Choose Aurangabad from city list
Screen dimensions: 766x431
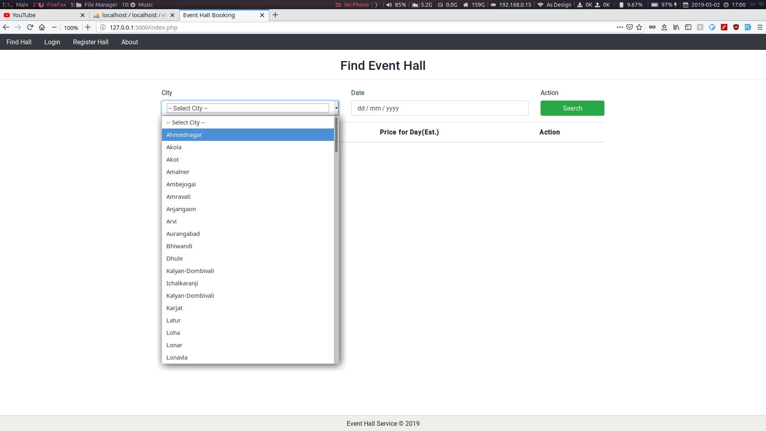pyautogui.click(x=183, y=234)
